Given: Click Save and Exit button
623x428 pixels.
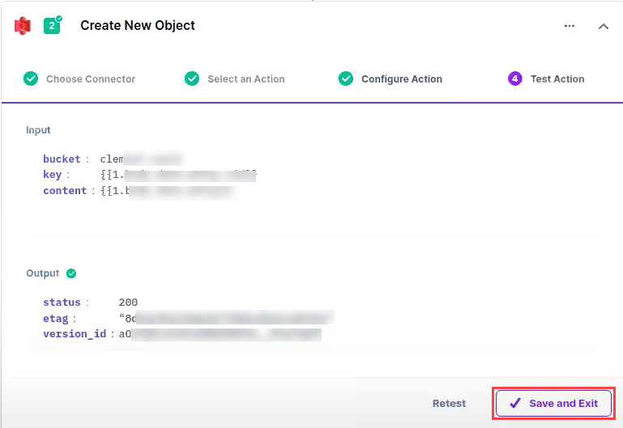Looking at the screenshot, I should click(x=553, y=404).
